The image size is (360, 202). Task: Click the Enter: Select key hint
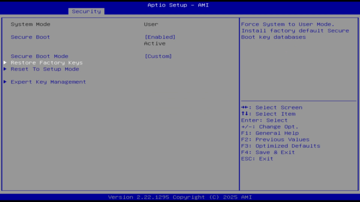pos(264,120)
